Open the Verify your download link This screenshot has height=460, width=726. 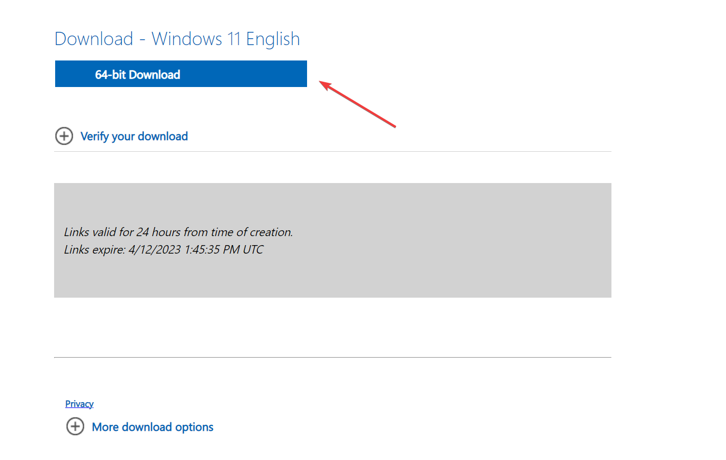[x=134, y=136]
